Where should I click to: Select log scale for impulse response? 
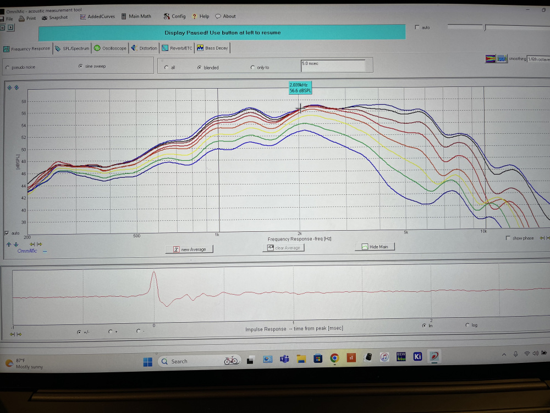[x=468, y=325]
